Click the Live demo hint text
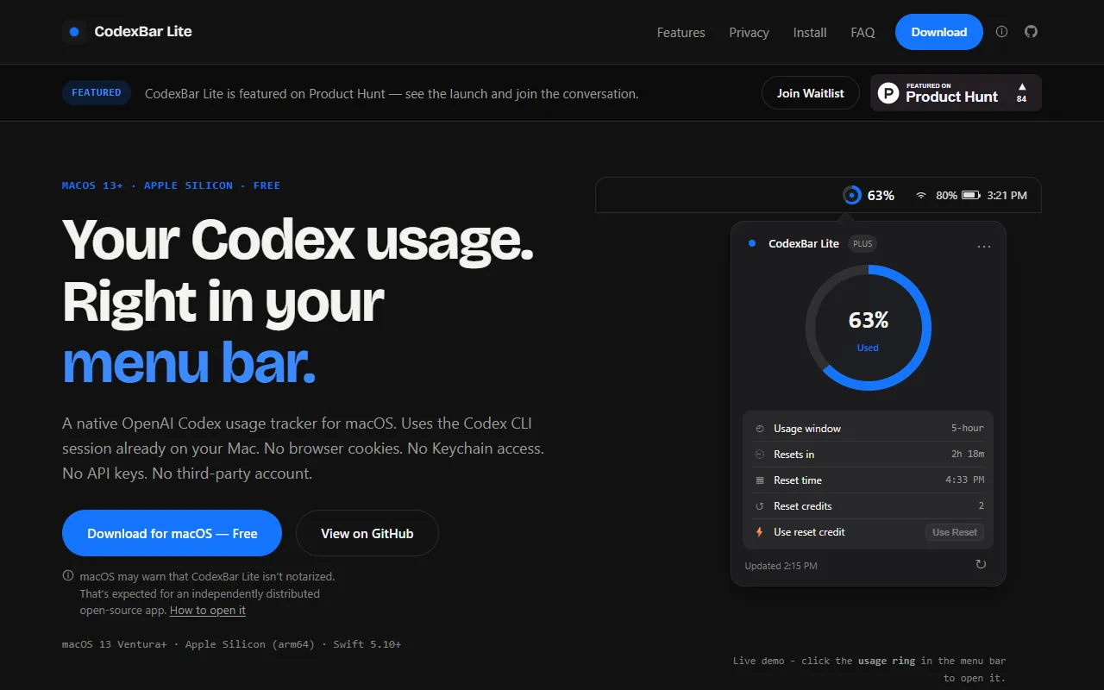The image size is (1104, 690). (869, 669)
